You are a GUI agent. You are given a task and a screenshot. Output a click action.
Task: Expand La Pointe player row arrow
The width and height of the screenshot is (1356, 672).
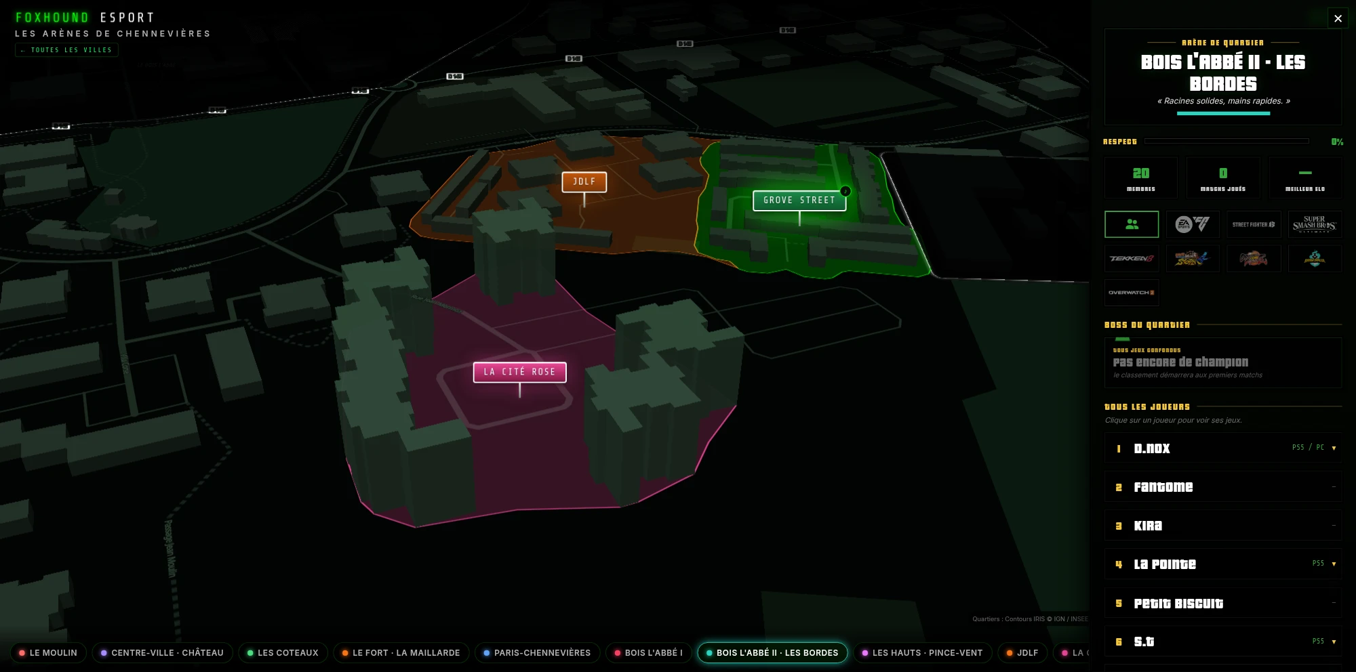(x=1334, y=564)
